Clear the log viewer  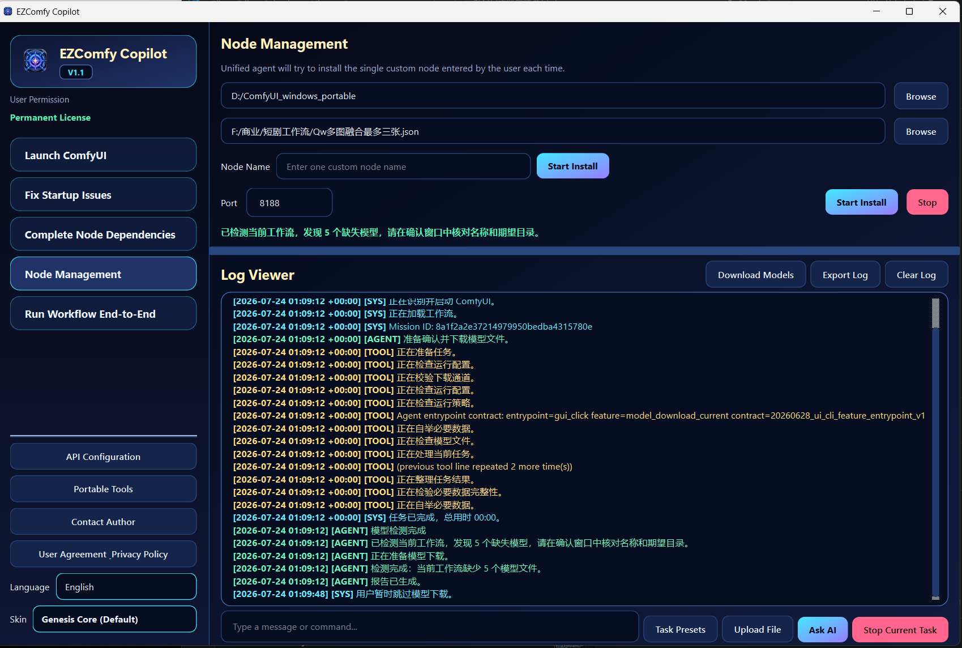coord(916,275)
